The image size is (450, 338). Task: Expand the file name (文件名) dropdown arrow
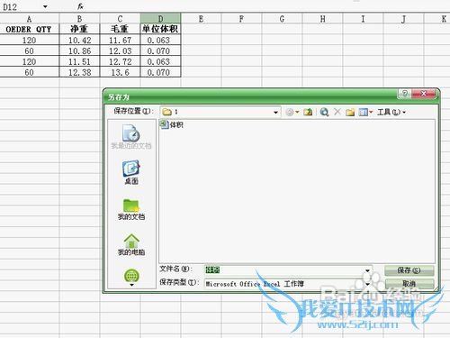coord(367,270)
